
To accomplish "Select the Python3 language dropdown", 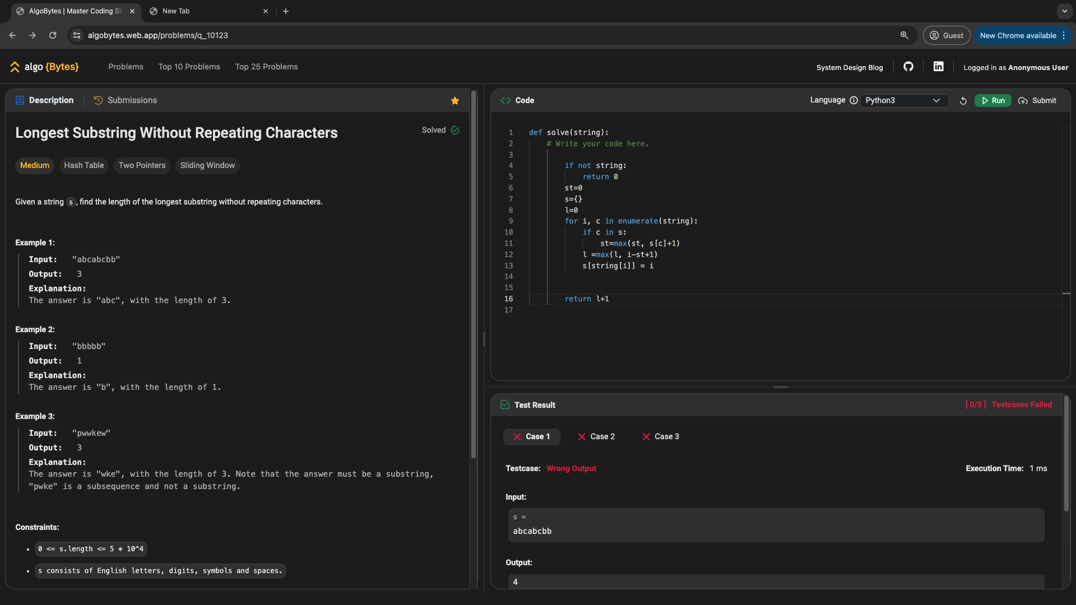I will [902, 100].
